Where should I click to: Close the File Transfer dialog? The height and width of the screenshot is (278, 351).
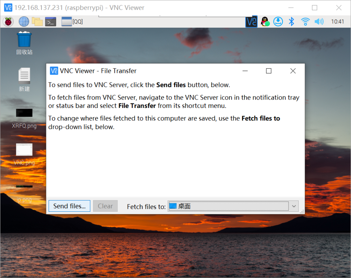(293, 71)
